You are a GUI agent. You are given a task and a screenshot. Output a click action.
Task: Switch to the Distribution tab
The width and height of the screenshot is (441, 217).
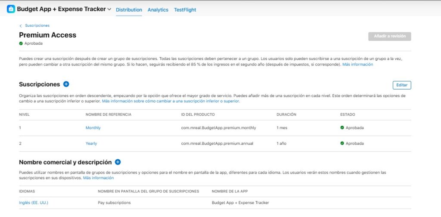[129, 10]
